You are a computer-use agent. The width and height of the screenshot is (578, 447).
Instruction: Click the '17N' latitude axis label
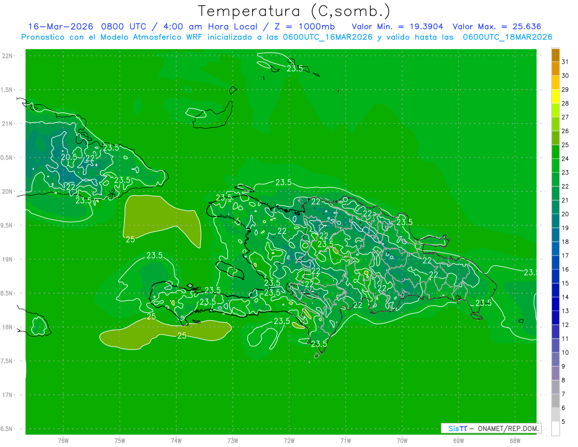(8, 395)
